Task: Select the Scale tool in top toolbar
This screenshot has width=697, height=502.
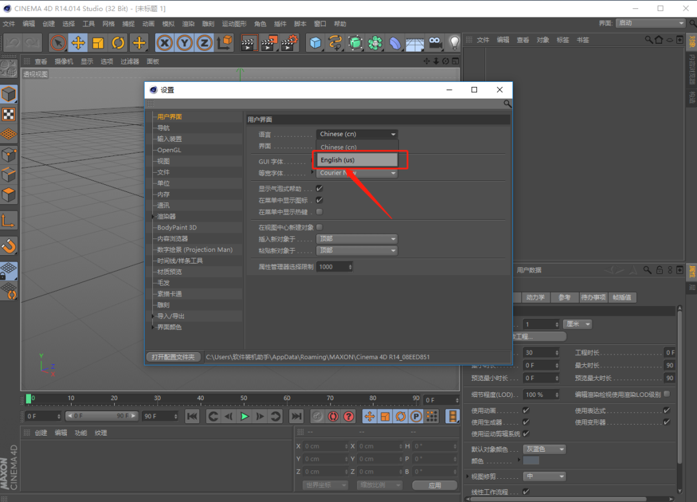Action: click(x=98, y=43)
